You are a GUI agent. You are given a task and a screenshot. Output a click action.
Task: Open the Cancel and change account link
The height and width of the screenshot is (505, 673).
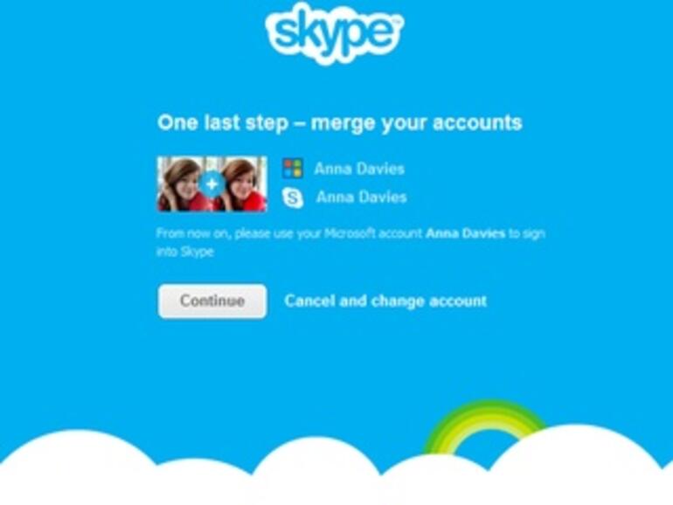pos(385,301)
